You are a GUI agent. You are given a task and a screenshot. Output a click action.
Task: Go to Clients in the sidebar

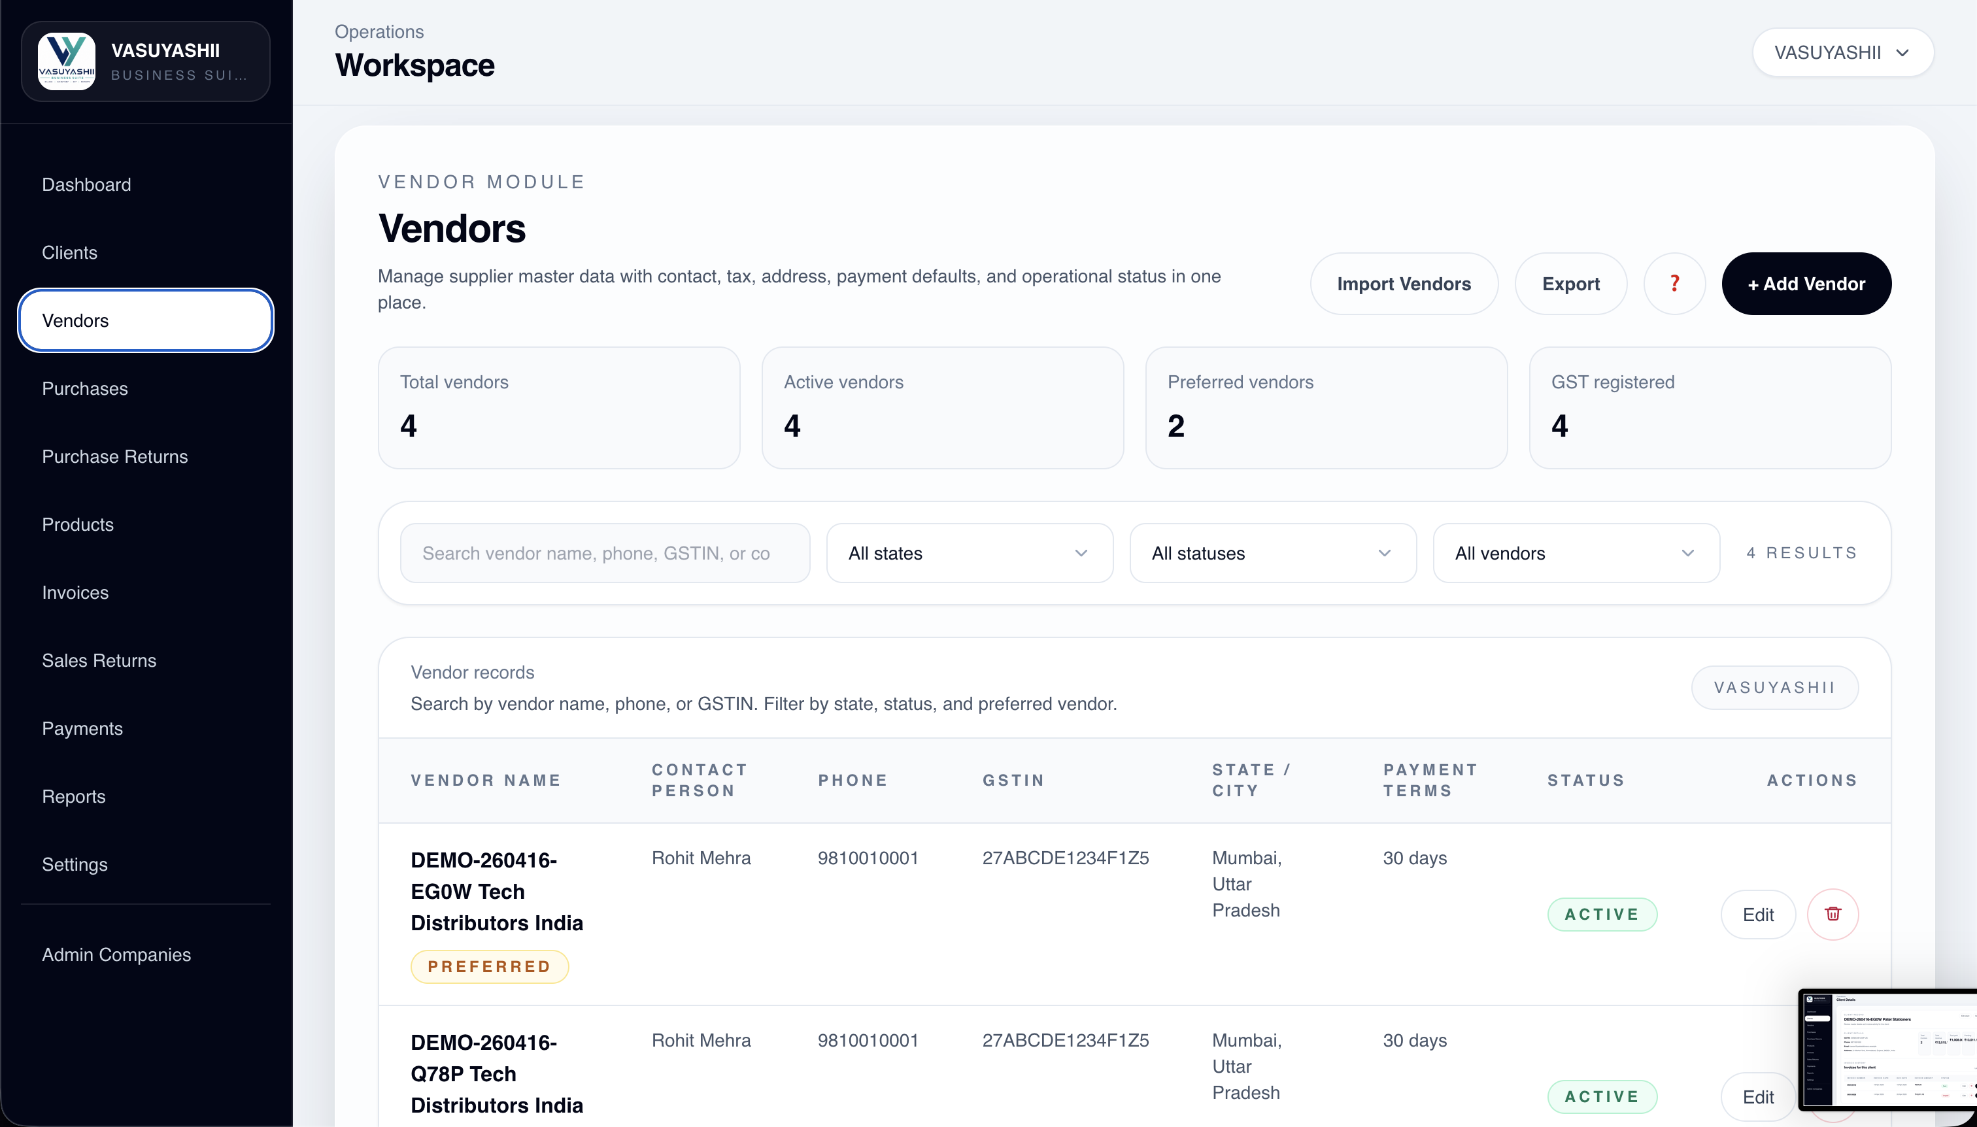(146, 252)
